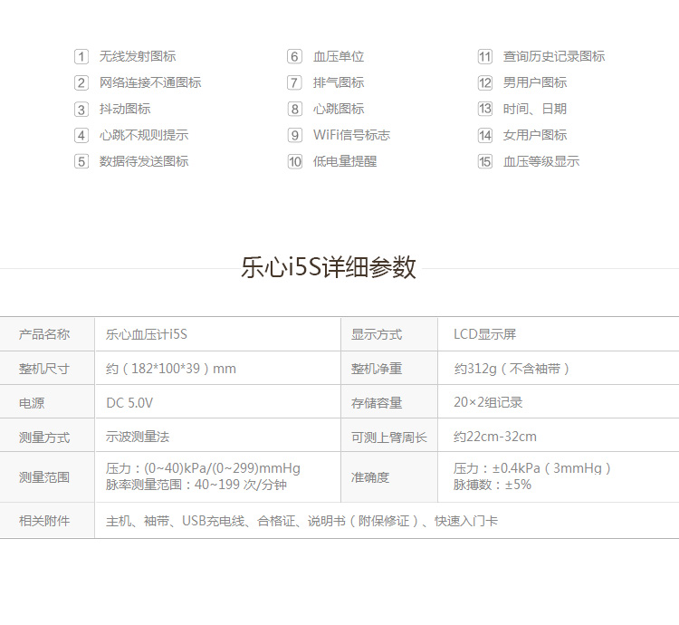Click the value DC 5.0V
The height and width of the screenshot is (625, 679).
[129, 403]
